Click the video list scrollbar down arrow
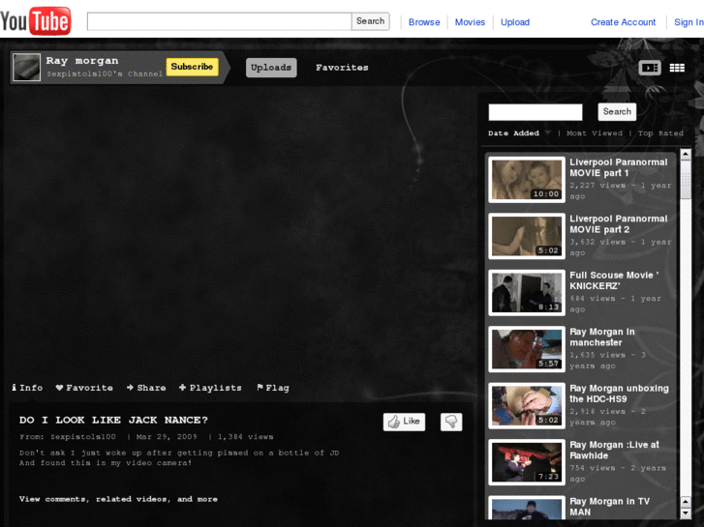The width and height of the screenshot is (704, 527). (x=686, y=512)
